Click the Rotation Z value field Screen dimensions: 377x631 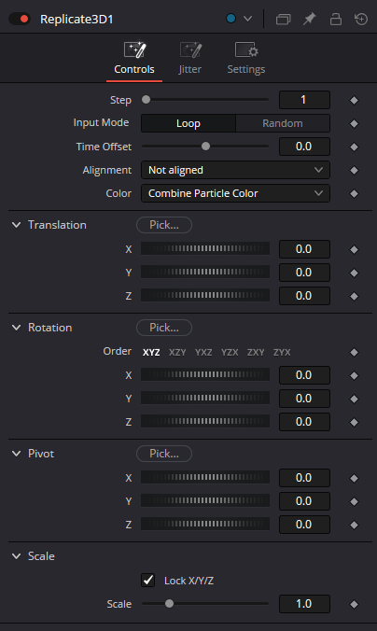click(304, 422)
